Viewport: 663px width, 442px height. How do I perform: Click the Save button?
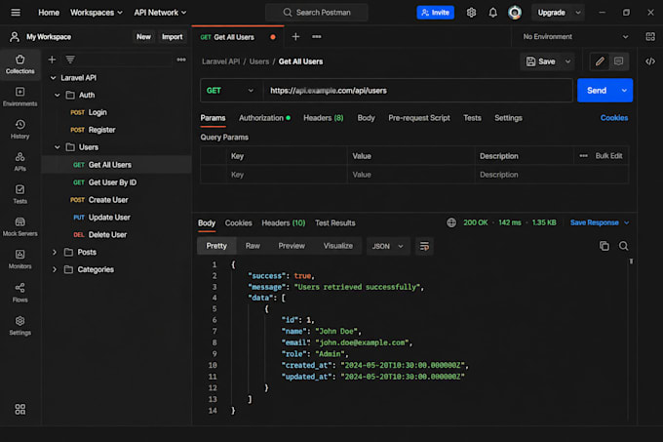541,61
